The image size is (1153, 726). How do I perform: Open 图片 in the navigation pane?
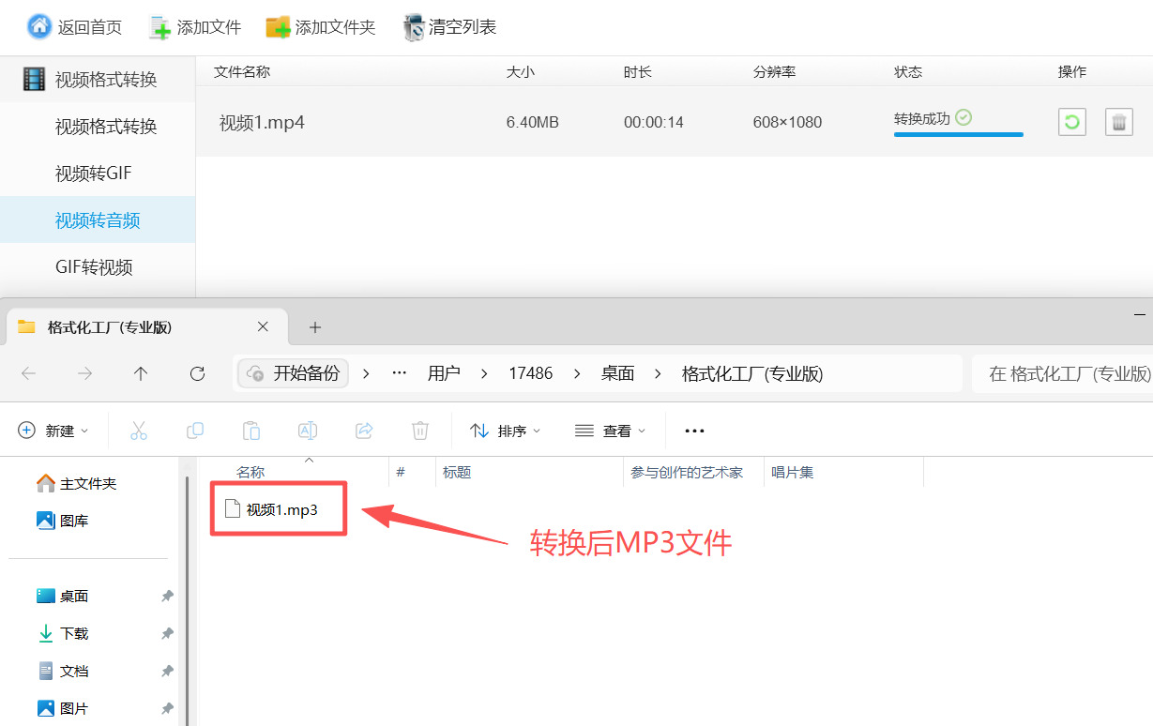[63, 708]
